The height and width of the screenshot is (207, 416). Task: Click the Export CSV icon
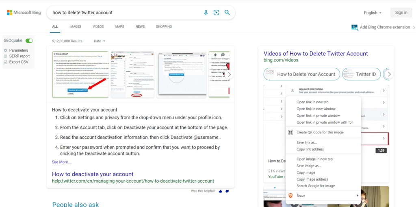coord(6,62)
